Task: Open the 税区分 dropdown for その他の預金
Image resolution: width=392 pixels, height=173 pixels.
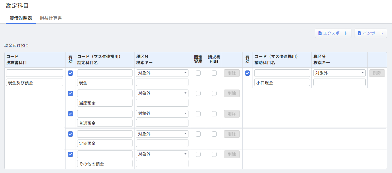Action: click(x=162, y=154)
